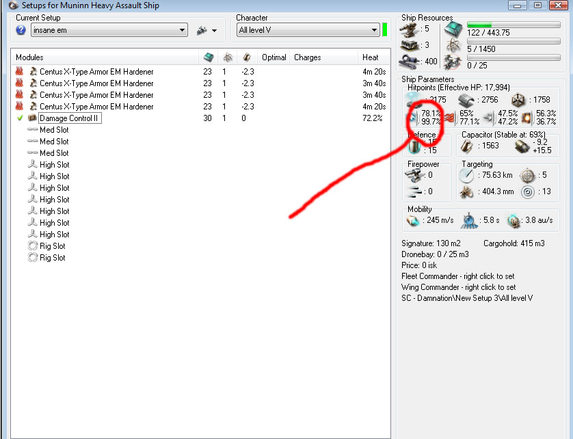Image resolution: width=573 pixels, height=439 pixels.
Task: Select the last empty High Slot
Action: click(55, 235)
